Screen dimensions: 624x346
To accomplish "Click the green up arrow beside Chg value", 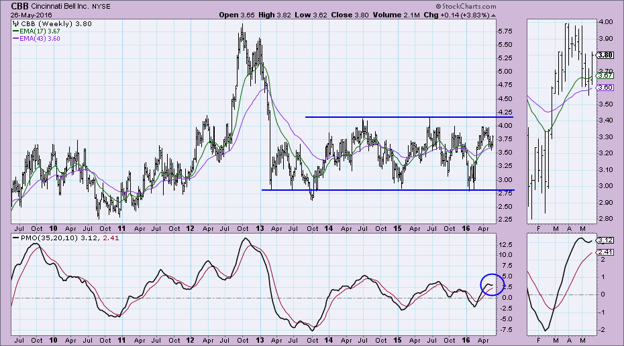I will [494, 15].
